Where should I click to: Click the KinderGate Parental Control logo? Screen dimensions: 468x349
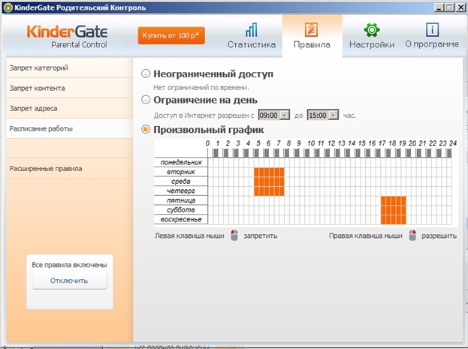tap(67, 37)
